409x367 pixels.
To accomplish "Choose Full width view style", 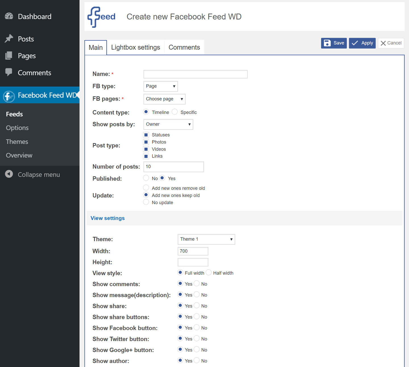I will coord(180,272).
